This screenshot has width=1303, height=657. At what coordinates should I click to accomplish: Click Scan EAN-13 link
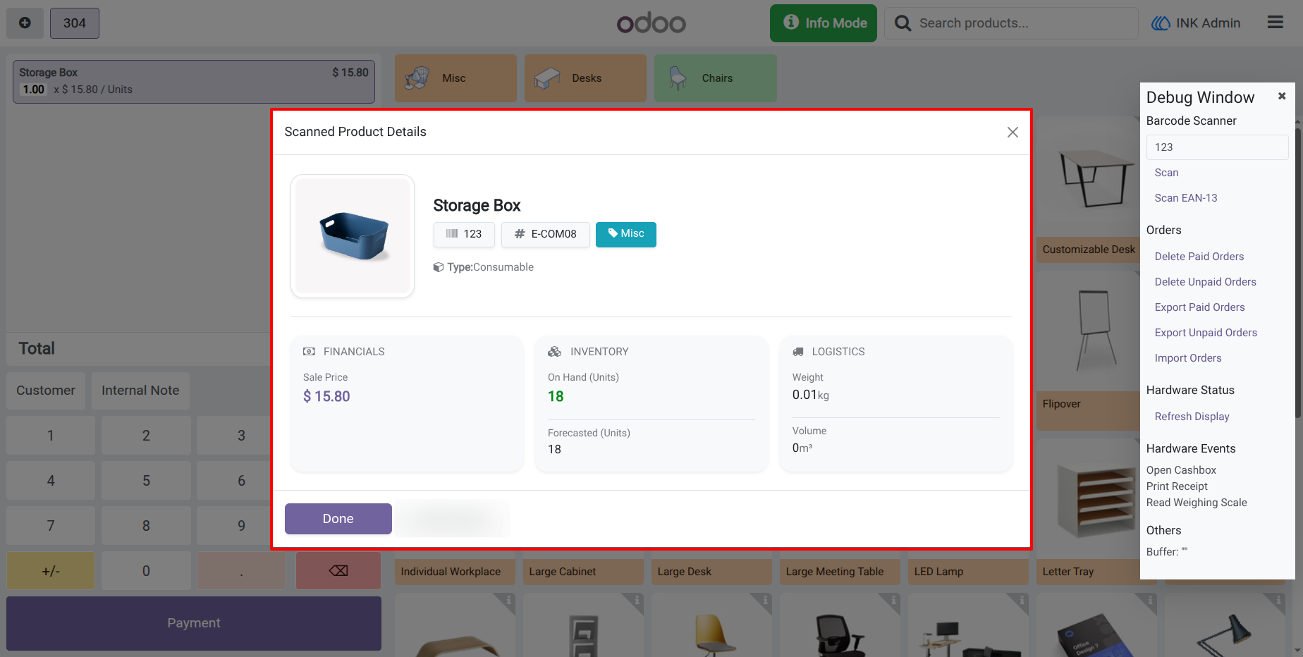[x=1186, y=198]
